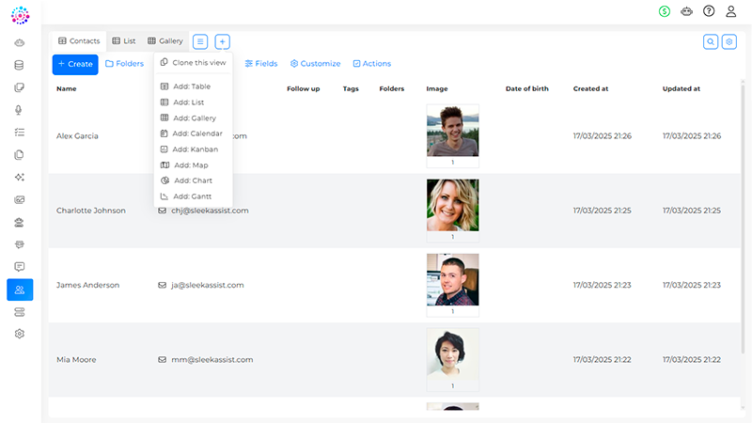
Task: Open the robot assistant icon in the header
Action: pos(686,11)
